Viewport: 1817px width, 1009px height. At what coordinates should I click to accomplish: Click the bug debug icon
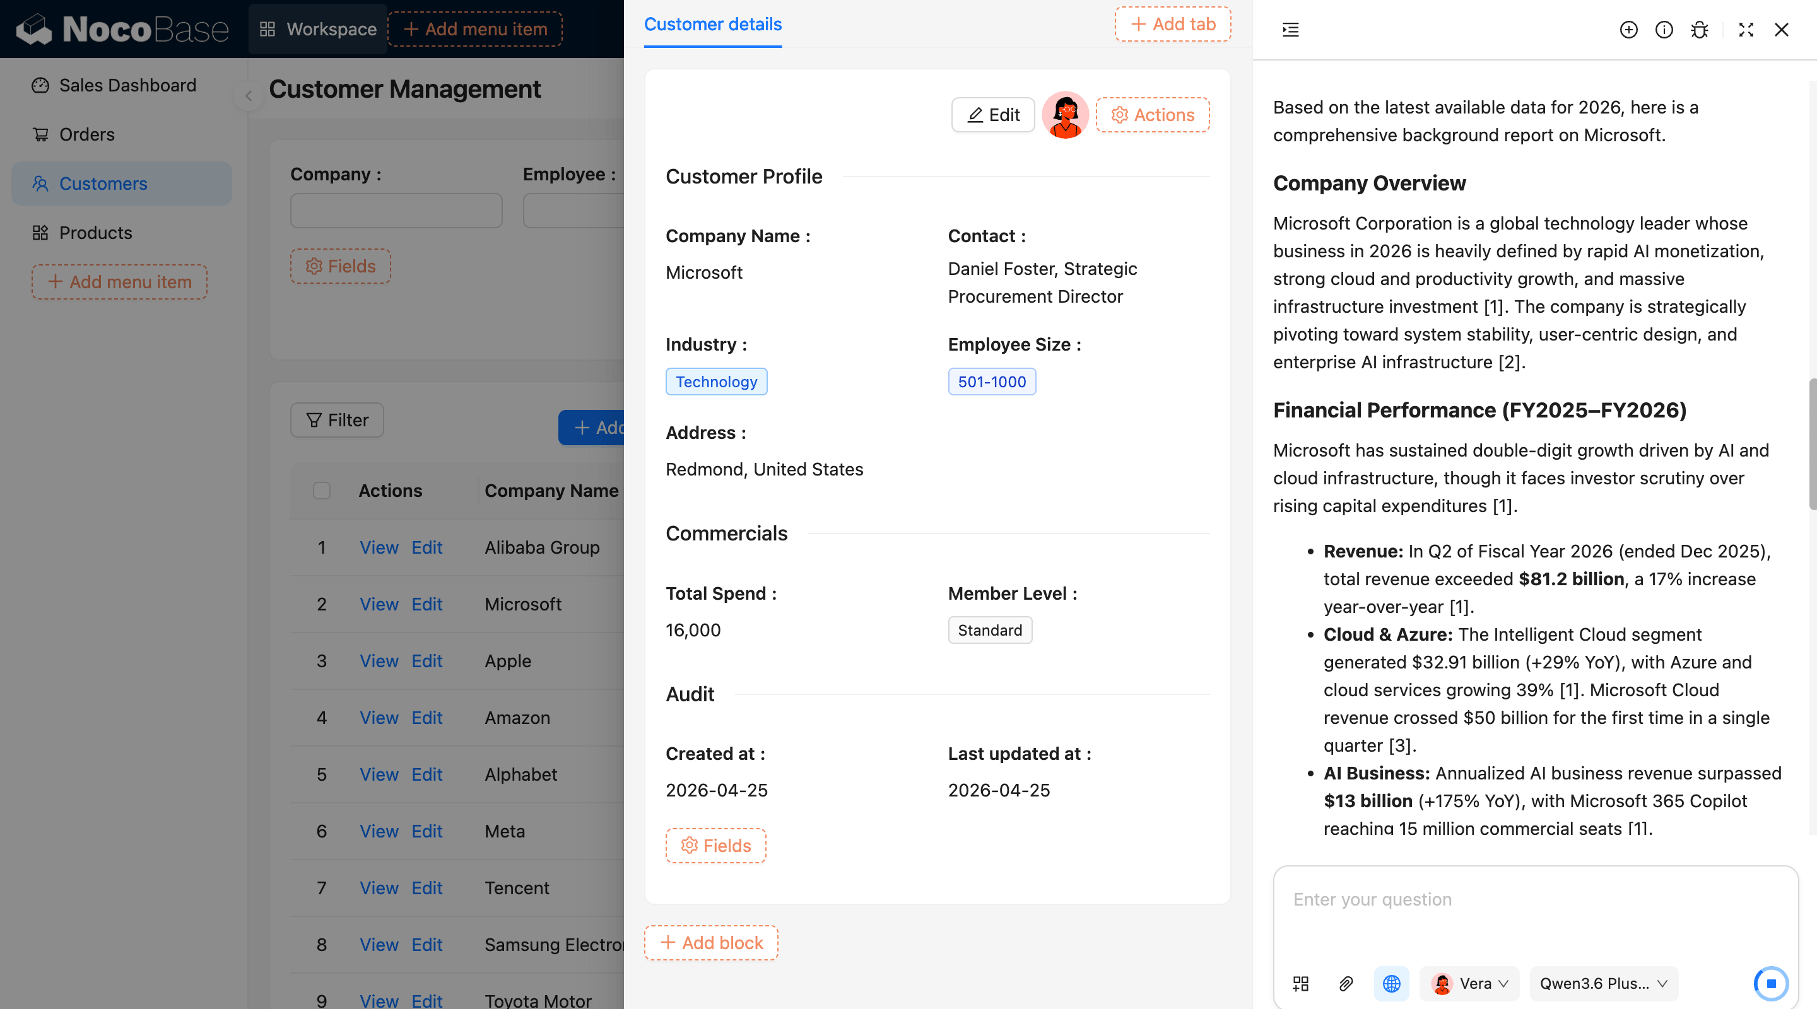tap(1699, 30)
